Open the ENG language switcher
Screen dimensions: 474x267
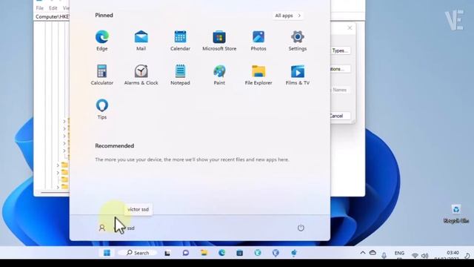(399, 254)
